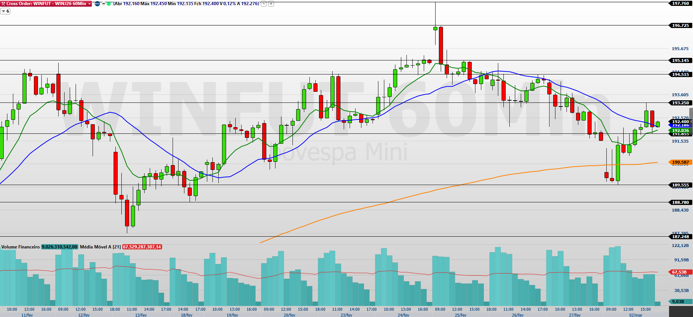Screen dimensions: 693x317
Task: Select the Volume Financeiro indicator label
Action: [x=20, y=247]
